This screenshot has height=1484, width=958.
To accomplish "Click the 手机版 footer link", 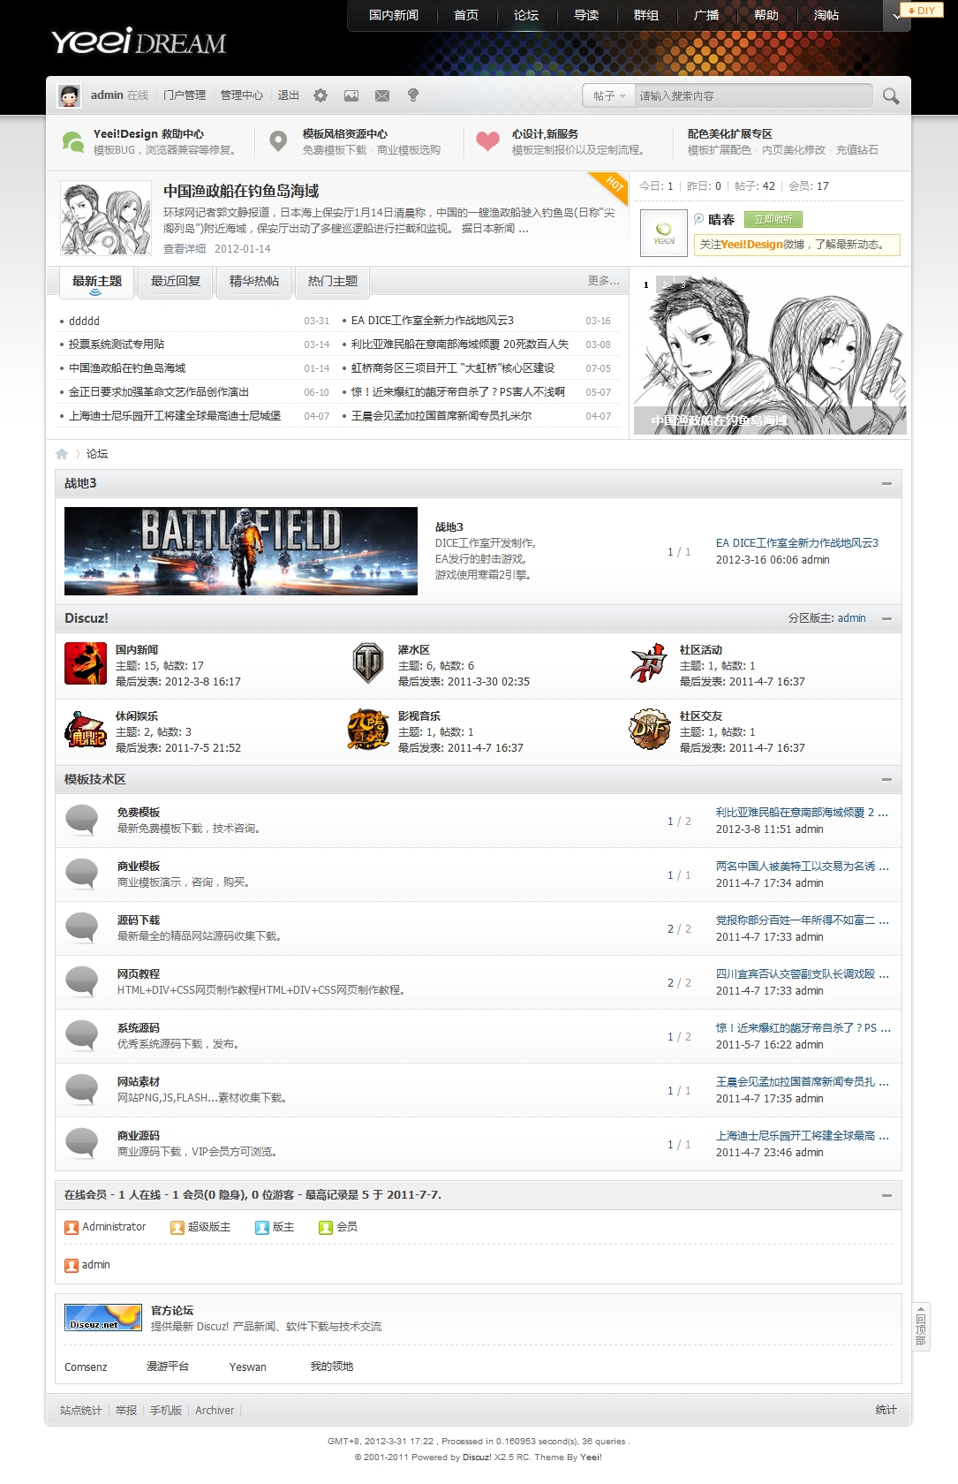I will (166, 1411).
